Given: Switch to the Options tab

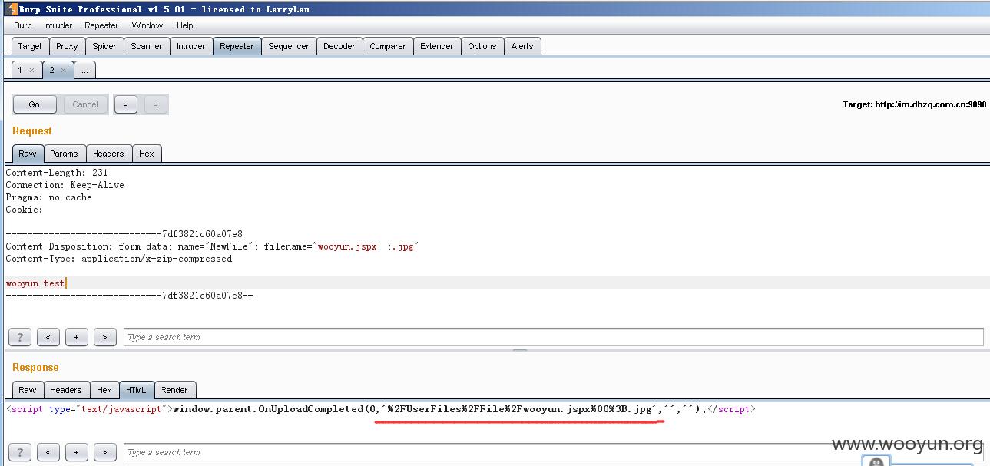Looking at the screenshot, I should (482, 46).
